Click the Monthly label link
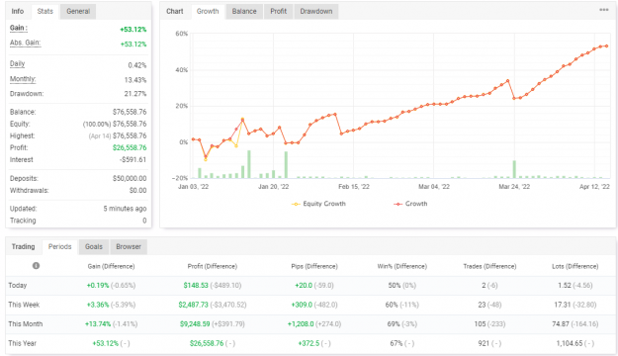Screen dimensions: 618x356 point(23,79)
